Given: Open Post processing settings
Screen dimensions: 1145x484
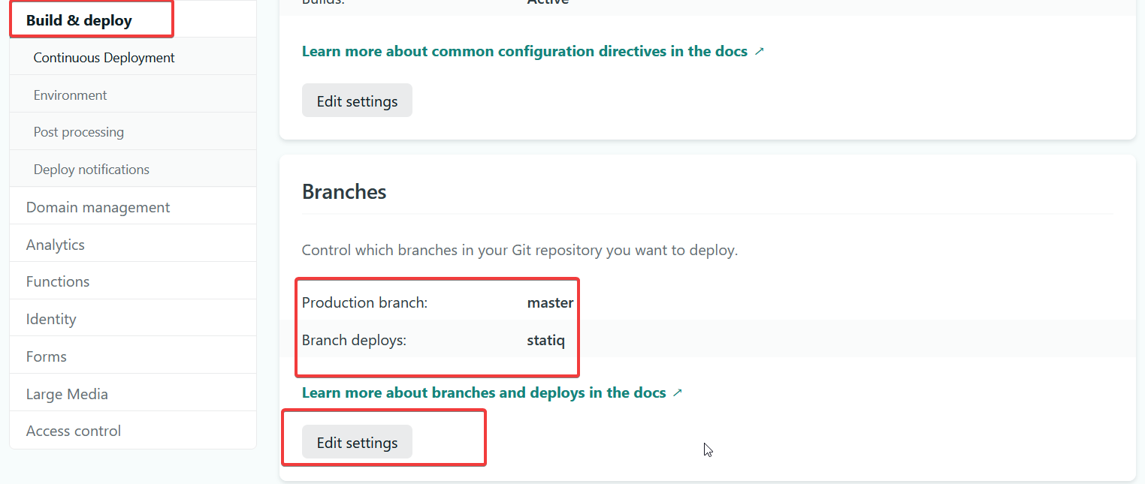Looking at the screenshot, I should tap(78, 132).
